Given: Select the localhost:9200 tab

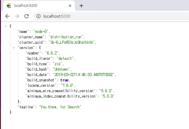Looking at the screenshot, I should (39, 6).
